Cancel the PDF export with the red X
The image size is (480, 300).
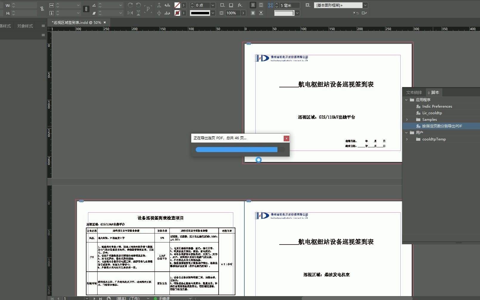pos(286,138)
